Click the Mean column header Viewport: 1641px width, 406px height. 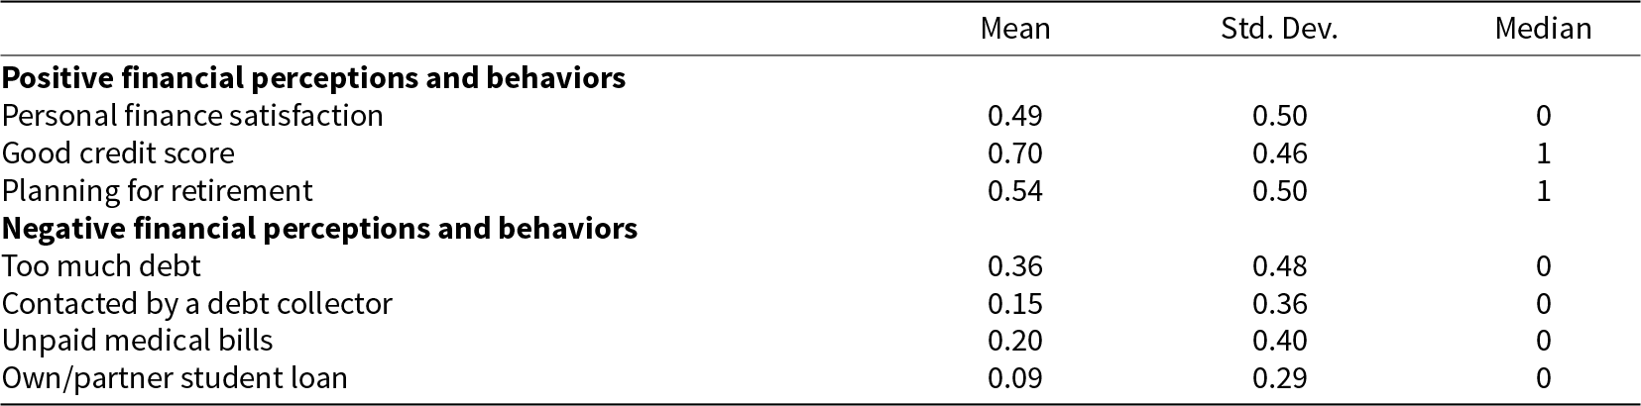[1014, 30]
